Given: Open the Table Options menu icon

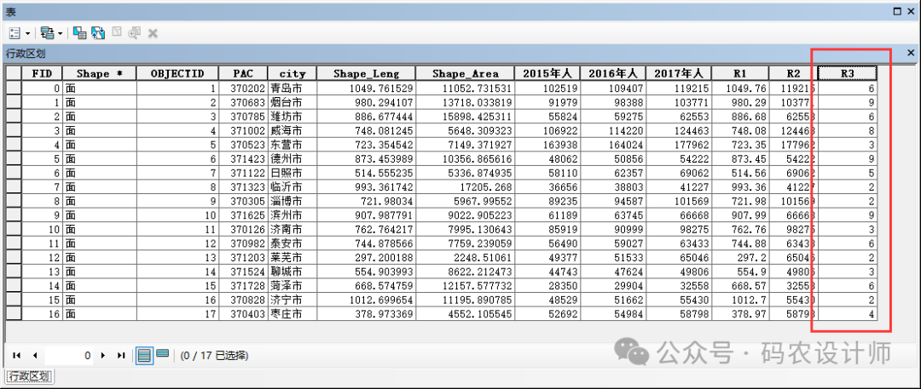Looking at the screenshot, I should coord(15,32).
